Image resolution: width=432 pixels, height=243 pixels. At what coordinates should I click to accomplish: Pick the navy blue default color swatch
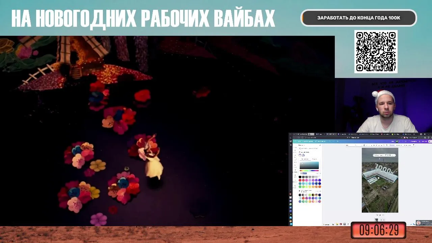[x=320, y=183]
